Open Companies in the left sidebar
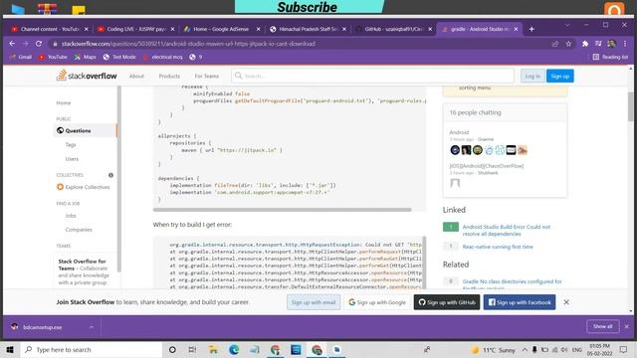 point(79,230)
